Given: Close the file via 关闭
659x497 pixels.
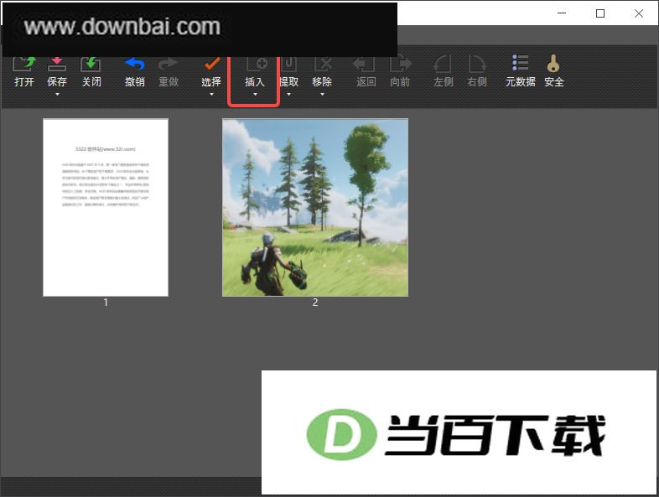Looking at the screenshot, I should 91,72.
